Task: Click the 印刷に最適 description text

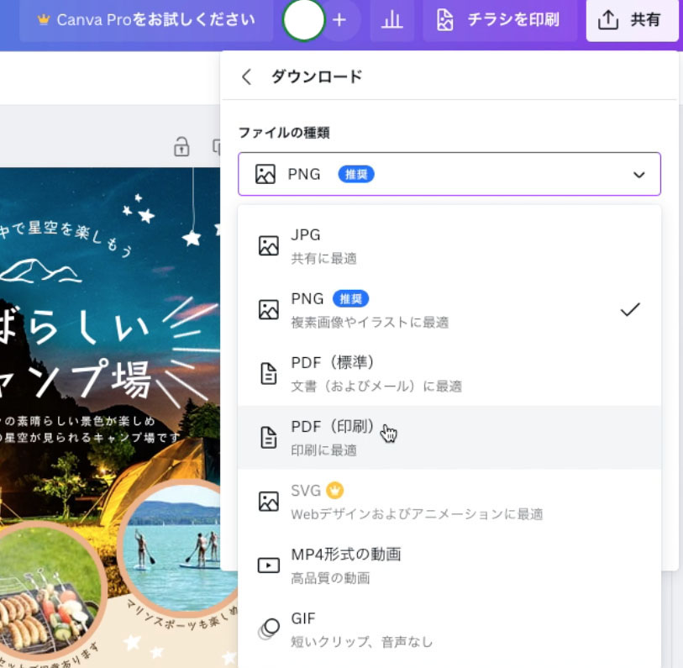Action: coord(323,450)
